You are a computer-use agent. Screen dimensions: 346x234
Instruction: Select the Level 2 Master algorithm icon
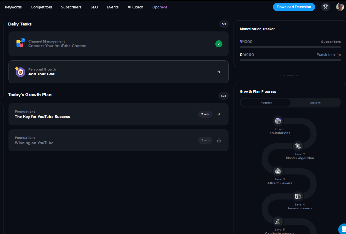click(x=298, y=146)
